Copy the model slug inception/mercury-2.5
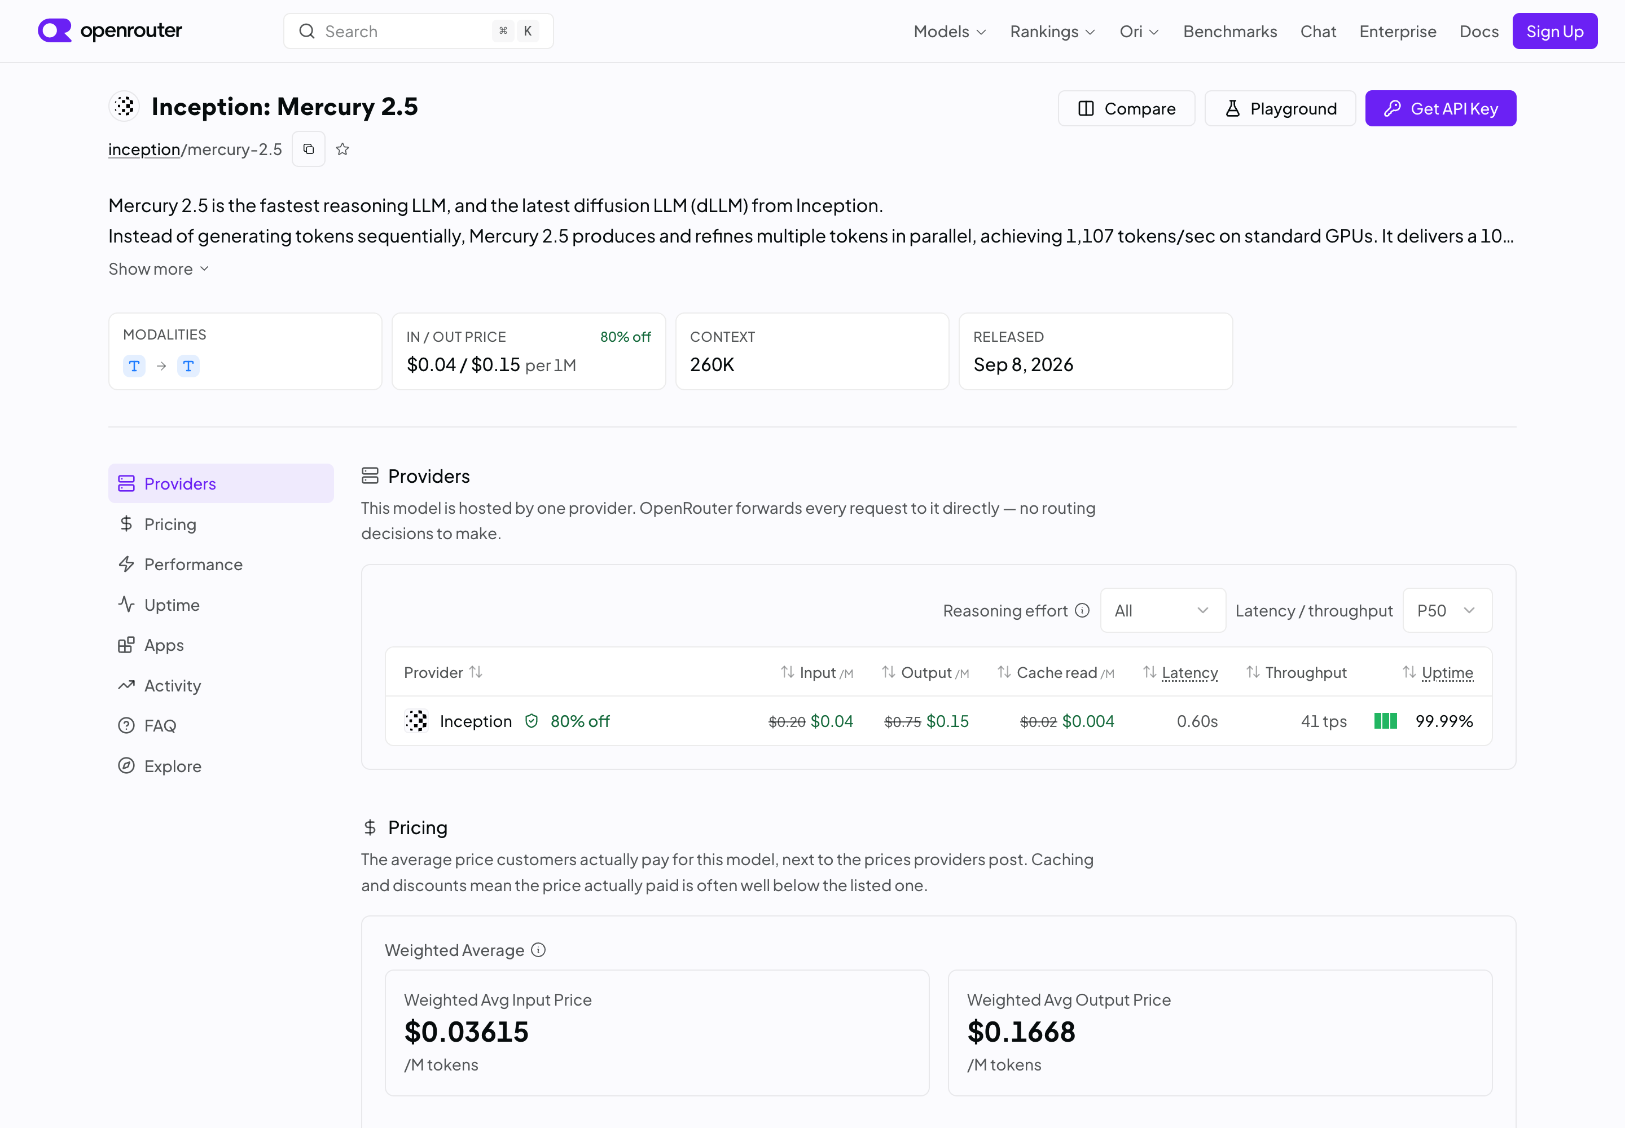 pos(308,149)
